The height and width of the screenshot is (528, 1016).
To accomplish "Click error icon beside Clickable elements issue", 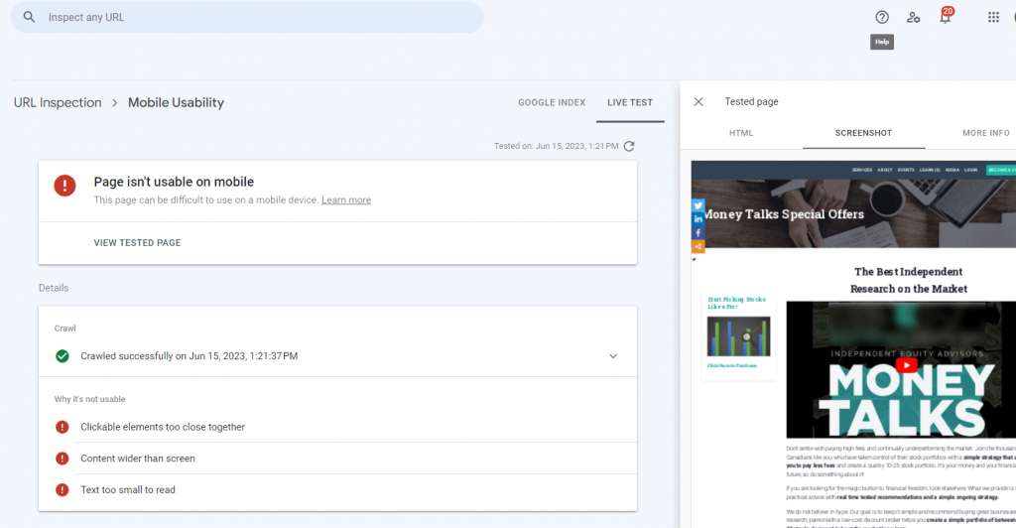I will coord(63,427).
